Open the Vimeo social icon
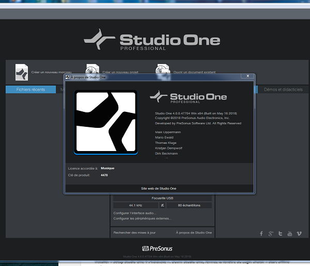This screenshot has width=310, height=266. click(x=299, y=234)
